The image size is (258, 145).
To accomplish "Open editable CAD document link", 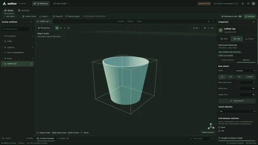I will click(230, 52).
